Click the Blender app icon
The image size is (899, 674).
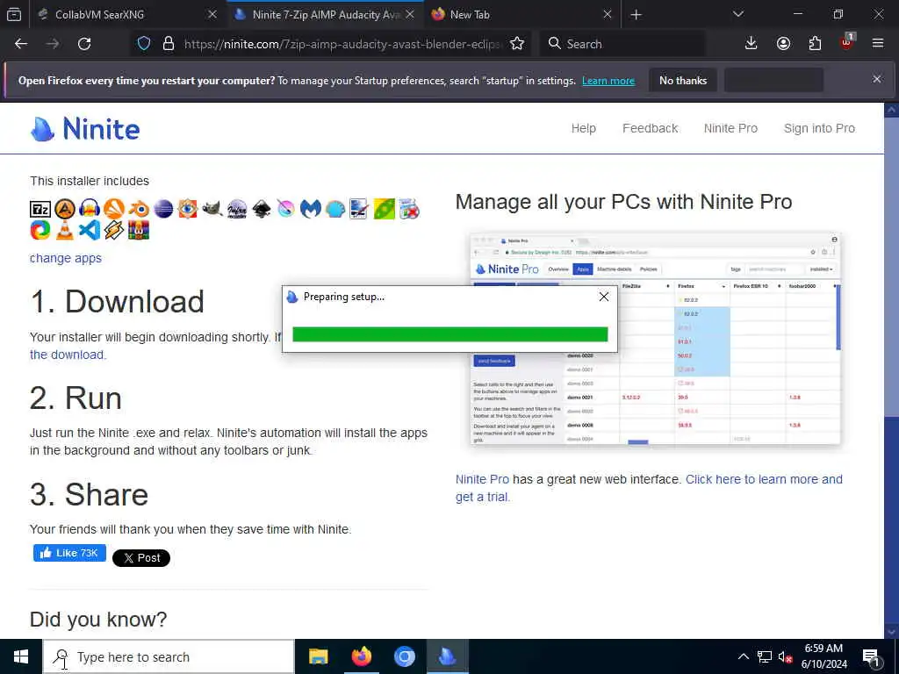pyautogui.click(x=139, y=209)
